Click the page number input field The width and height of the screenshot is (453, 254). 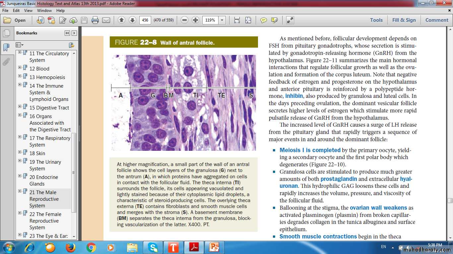click(x=145, y=20)
